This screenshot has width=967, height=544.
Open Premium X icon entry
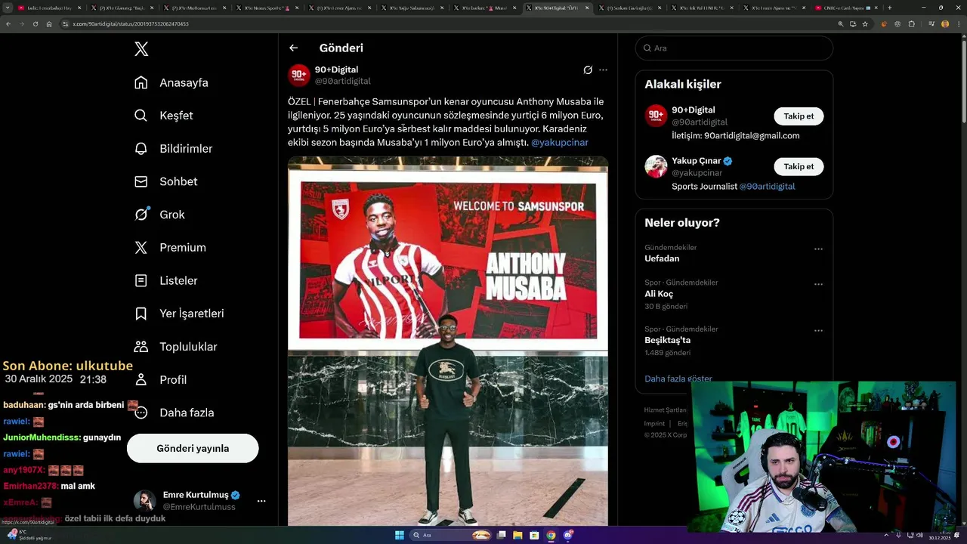(x=141, y=248)
